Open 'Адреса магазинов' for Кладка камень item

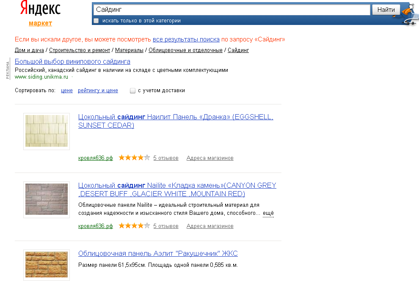point(210,226)
